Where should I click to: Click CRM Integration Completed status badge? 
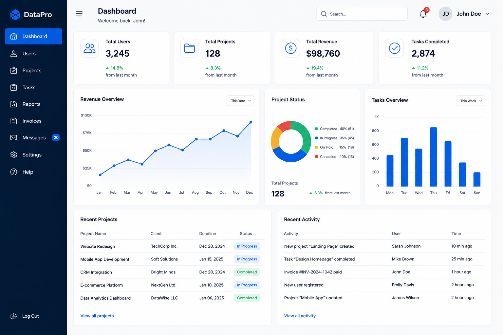247,272
